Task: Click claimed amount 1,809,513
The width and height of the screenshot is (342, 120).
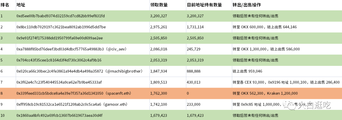Action: pos(159,82)
